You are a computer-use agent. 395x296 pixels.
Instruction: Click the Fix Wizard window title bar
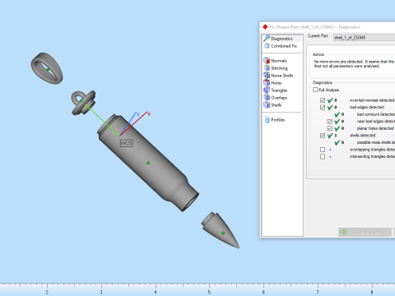pos(328,27)
